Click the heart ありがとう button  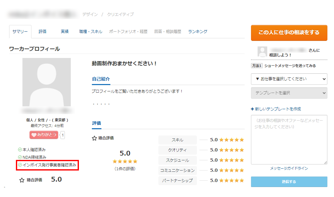[x=44, y=135]
